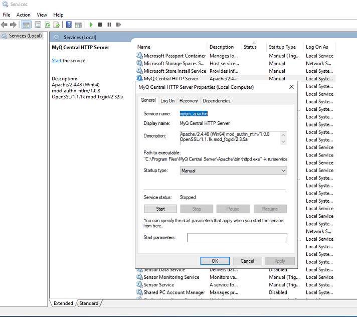Click the Export List toolbar icon
The image size is (357, 317).
[x=57, y=25]
